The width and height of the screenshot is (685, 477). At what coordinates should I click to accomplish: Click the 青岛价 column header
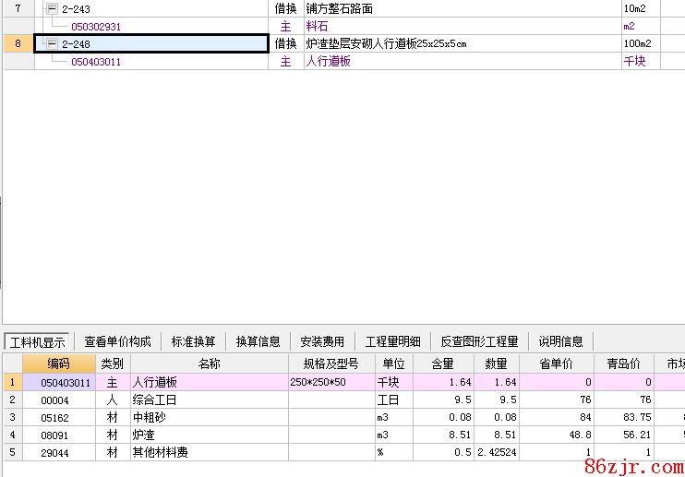[x=623, y=364]
